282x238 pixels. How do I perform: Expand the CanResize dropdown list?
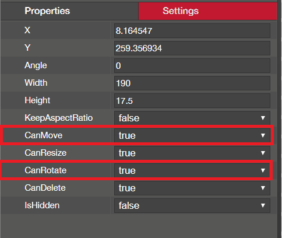[192, 153]
